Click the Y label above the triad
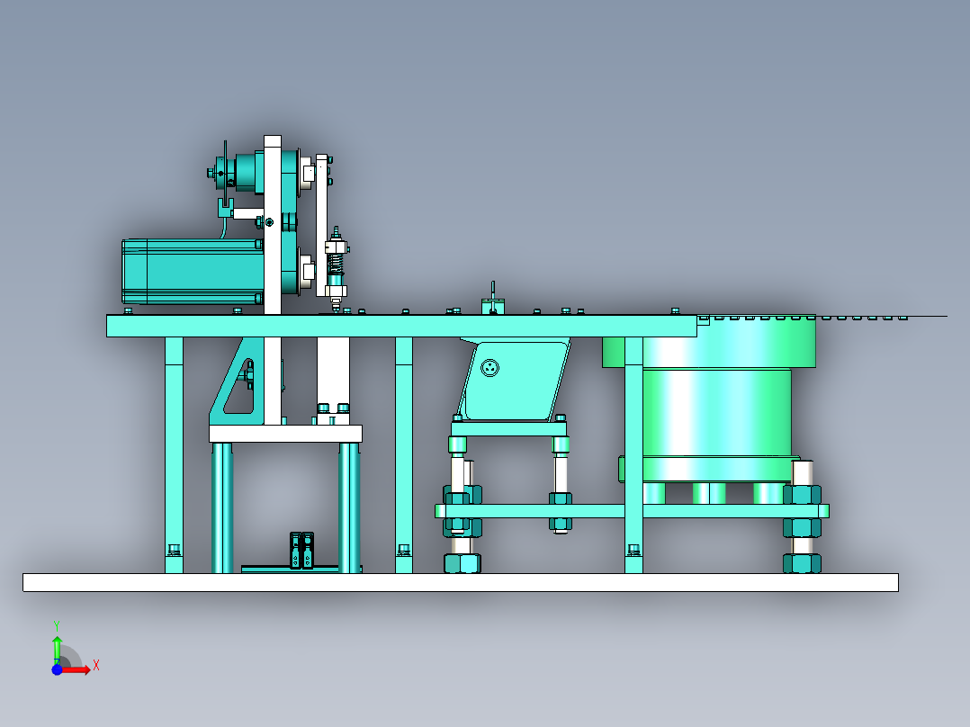Image resolution: width=970 pixels, height=727 pixels. (57, 626)
